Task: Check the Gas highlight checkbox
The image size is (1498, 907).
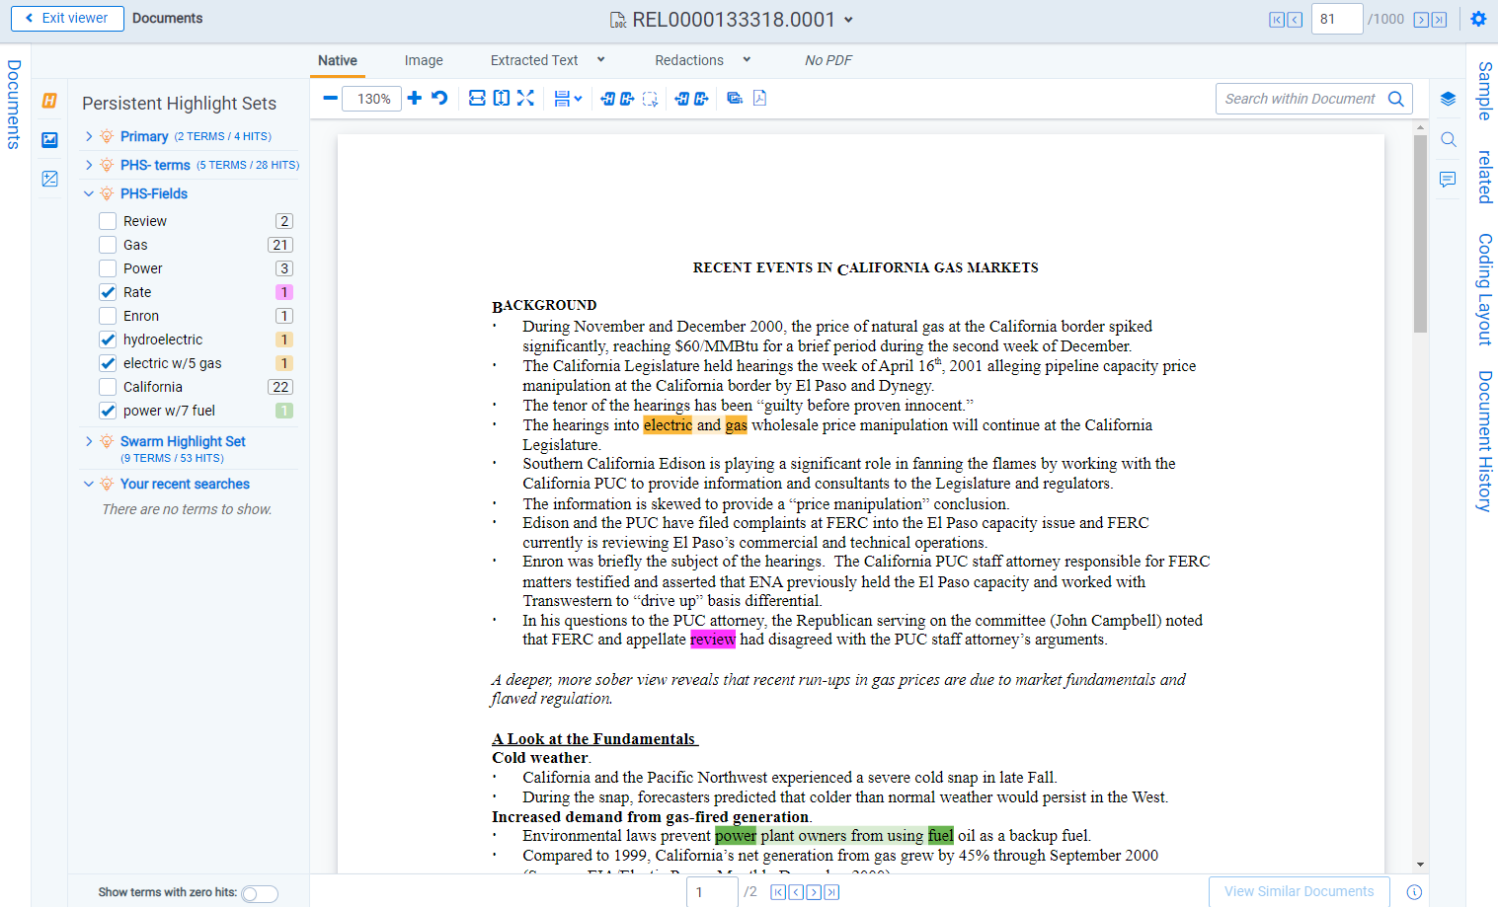Action: [108, 245]
